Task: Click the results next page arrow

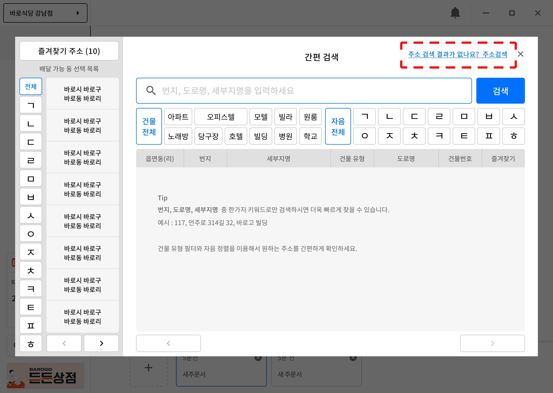Action: pyautogui.click(x=492, y=343)
